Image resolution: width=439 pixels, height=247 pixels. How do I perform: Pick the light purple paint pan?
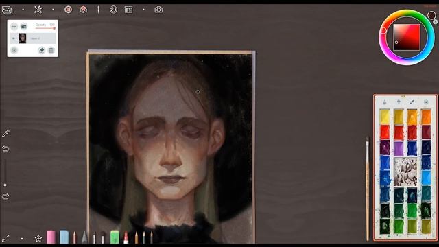tap(399, 148)
